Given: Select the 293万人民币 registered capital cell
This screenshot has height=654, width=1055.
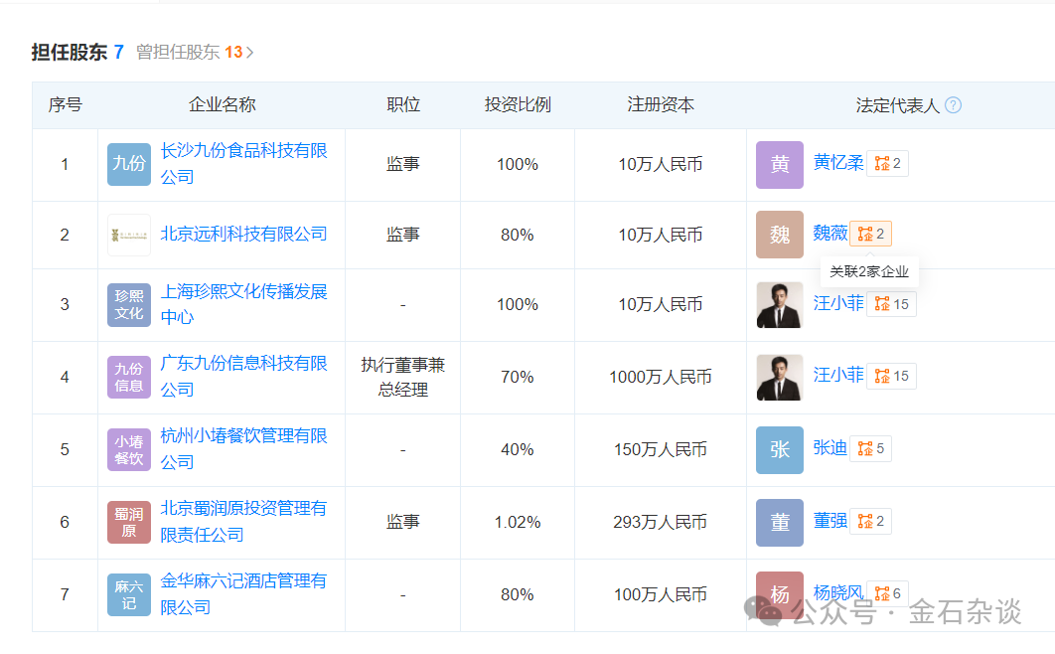Looking at the screenshot, I should tap(660, 522).
